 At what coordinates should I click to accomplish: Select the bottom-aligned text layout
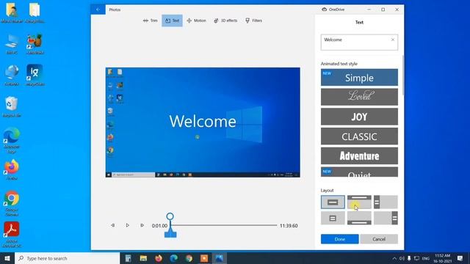[x=359, y=219]
